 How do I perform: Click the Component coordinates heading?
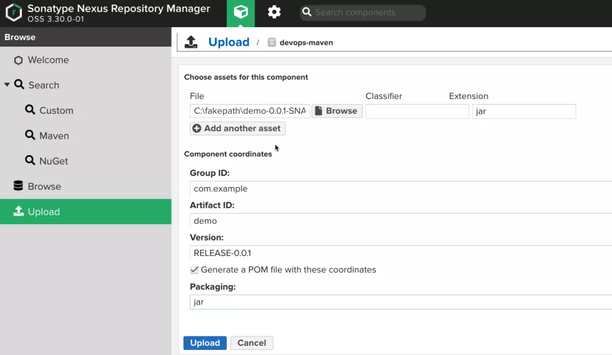pyautogui.click(x=228, y=154)
